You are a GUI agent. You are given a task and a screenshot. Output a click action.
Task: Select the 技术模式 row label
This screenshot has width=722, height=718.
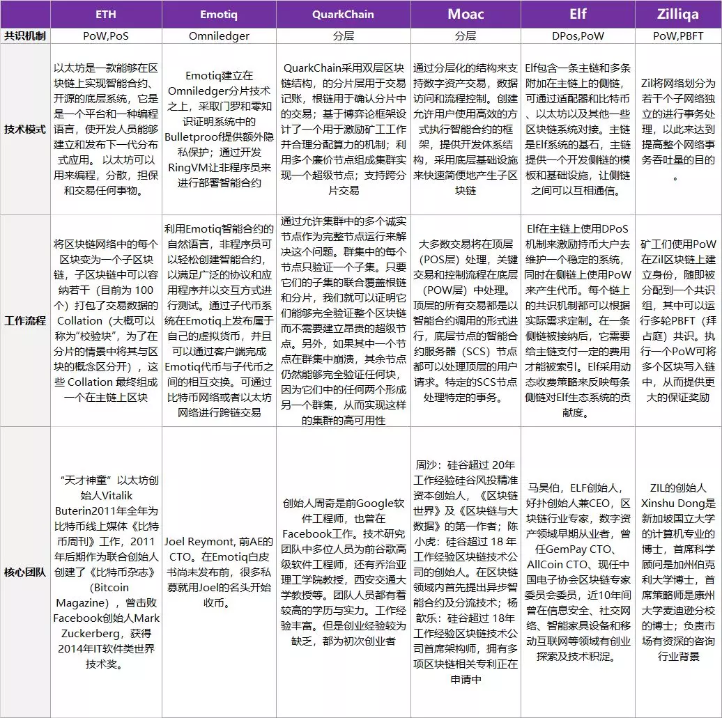(25, 130)
